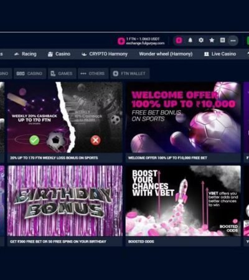Open the Welcome Offer 100% promo banner
The height and width of the screenshot is (280, 249).
(183, 117)
